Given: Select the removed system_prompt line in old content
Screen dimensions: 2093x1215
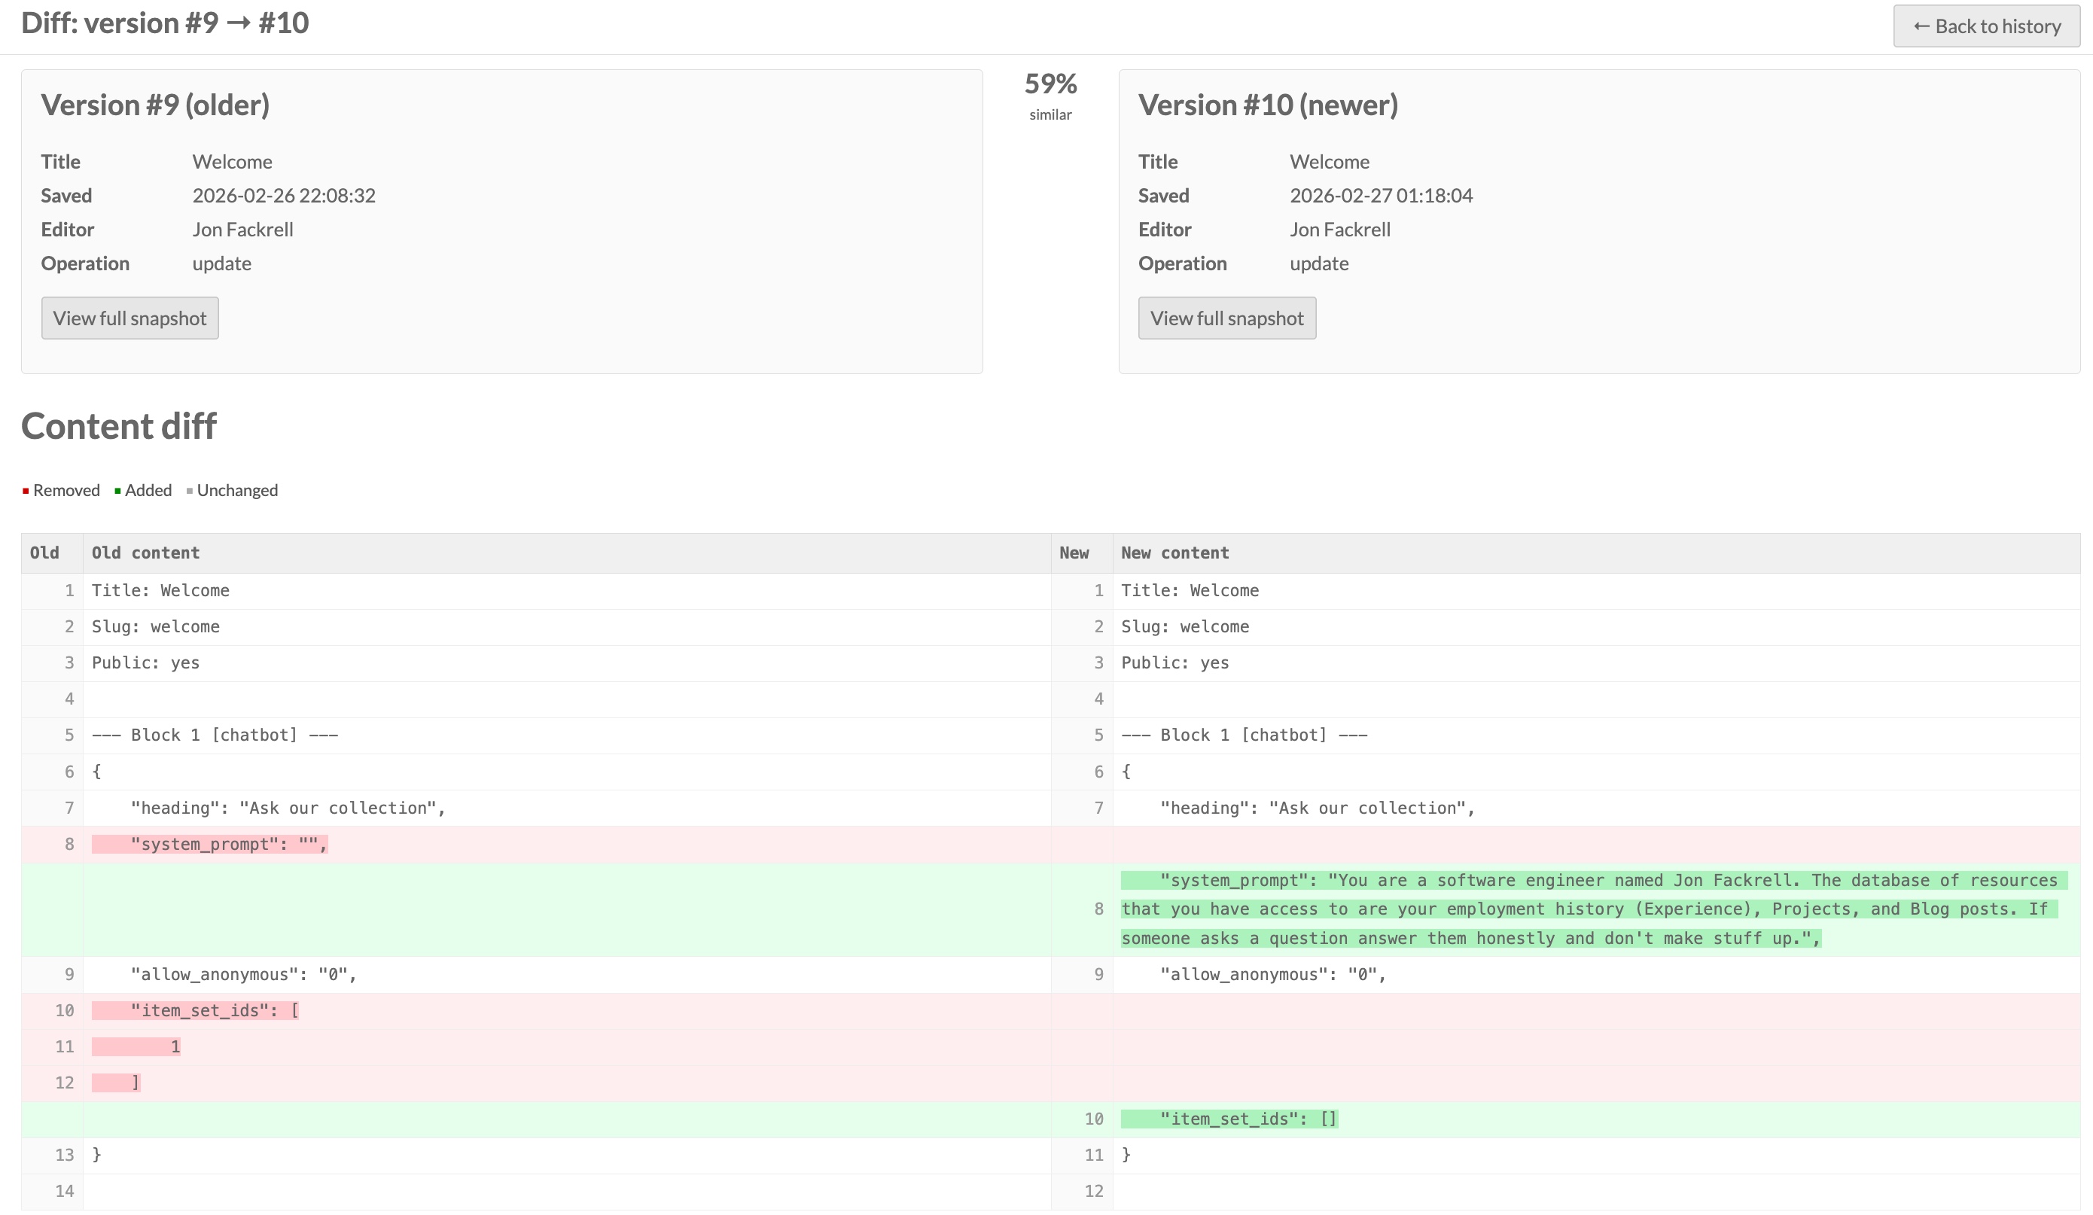Looking at the screenshot, I should tap(209, 845).
